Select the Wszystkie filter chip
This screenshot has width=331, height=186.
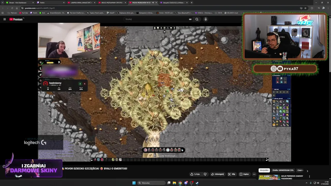(264, 170)
